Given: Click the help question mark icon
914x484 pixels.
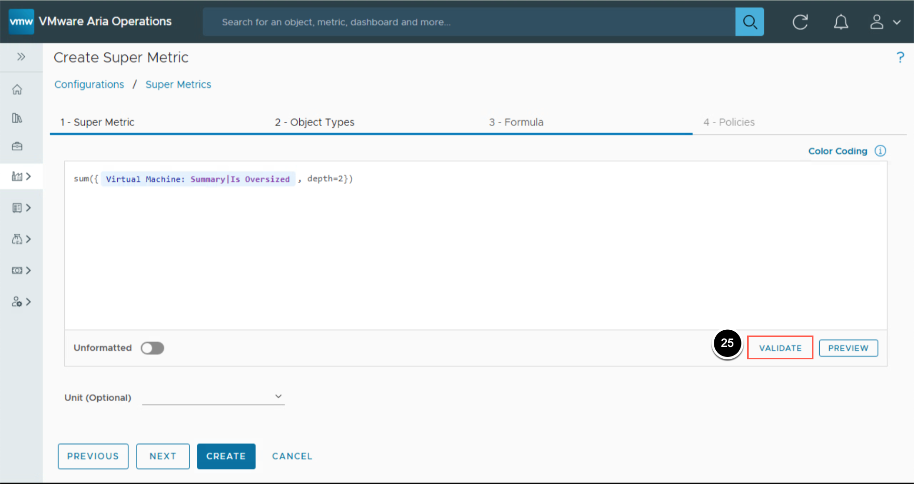Looking at the screenshot, I should pos(900,58).
